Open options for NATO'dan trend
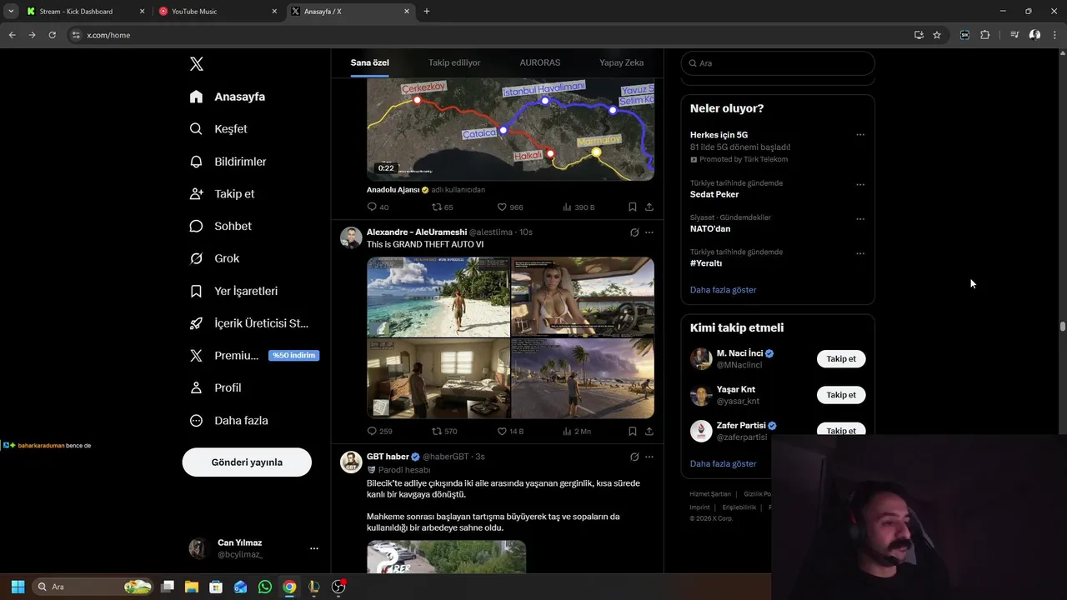The image size is (1067, 600). [x=860, y=219]
